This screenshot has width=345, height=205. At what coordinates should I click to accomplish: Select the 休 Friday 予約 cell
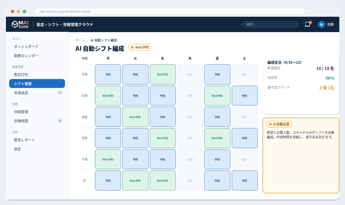click(x=217, y=181)
